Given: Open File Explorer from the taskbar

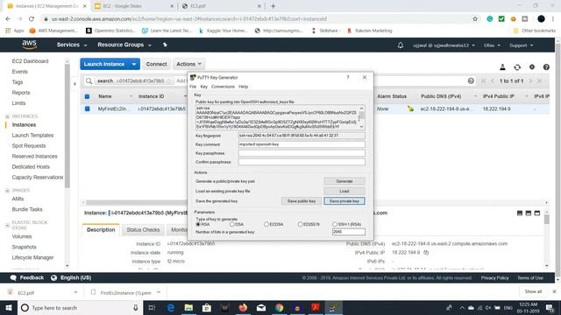Looking at the screenshot, I should [188, 307].
